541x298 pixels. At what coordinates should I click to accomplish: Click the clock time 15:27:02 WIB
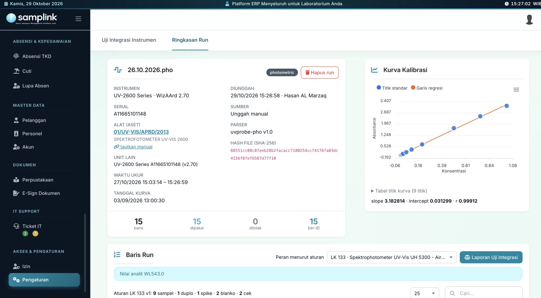tap(523, 4)
